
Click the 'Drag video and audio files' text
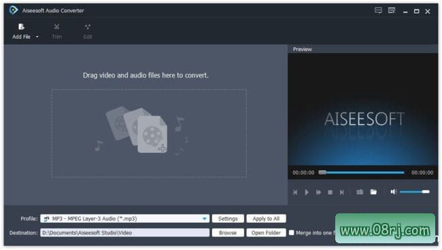point(146,75)
